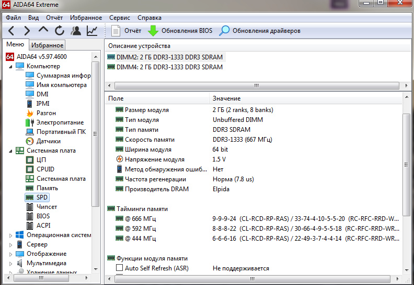
Task: Open the Файл menu
Action: click(x=13, y=18)
